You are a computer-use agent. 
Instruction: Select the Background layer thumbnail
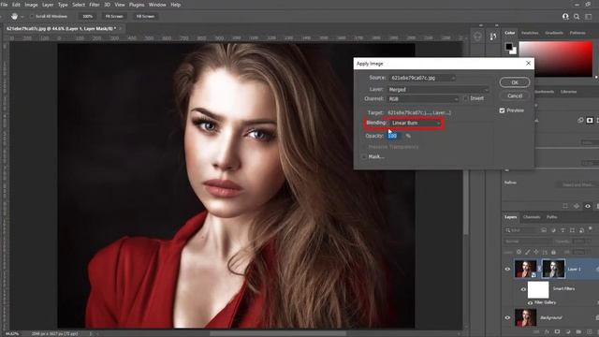tap(525, 317)
